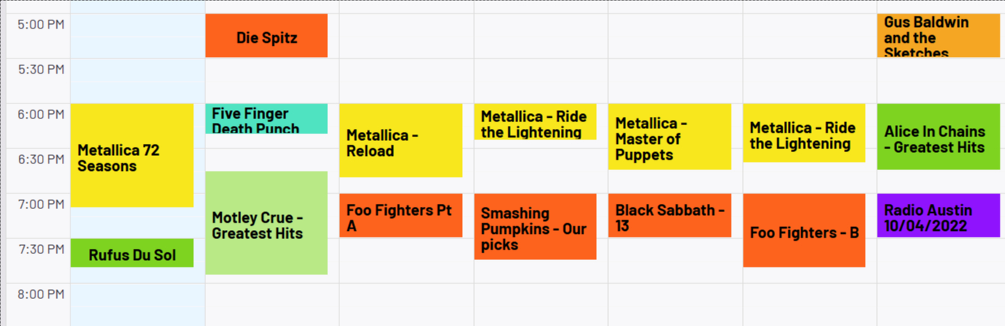The height and width of the screenshot is (326, 1005).
Task: Open the Die Spitz event
Action: pyautogui.click(x=267, y=35)
